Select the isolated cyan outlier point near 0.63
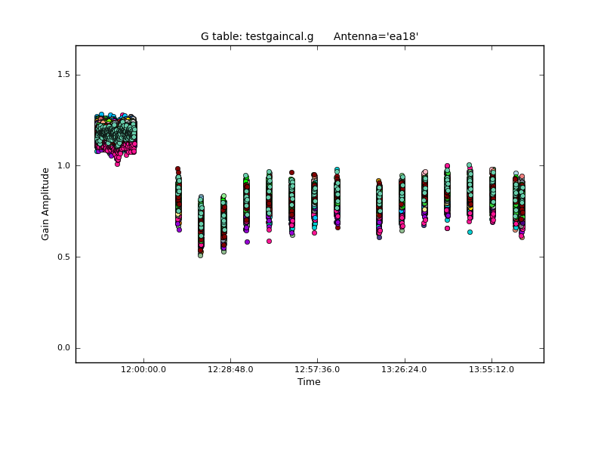 (470, 232)
